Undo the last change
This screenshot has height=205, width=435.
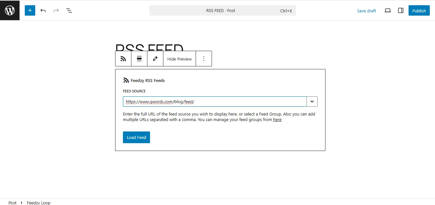click(43, 10)
